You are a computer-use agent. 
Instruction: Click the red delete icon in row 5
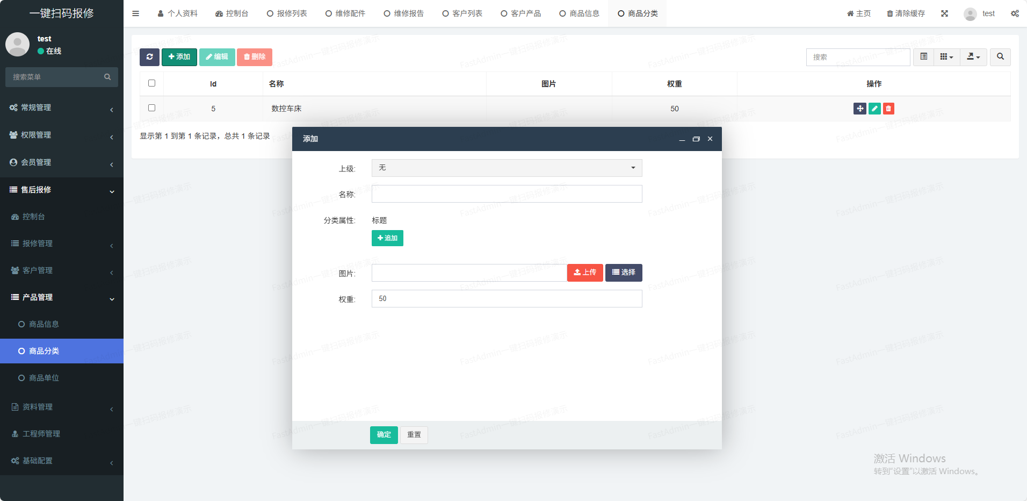(888, 109)
